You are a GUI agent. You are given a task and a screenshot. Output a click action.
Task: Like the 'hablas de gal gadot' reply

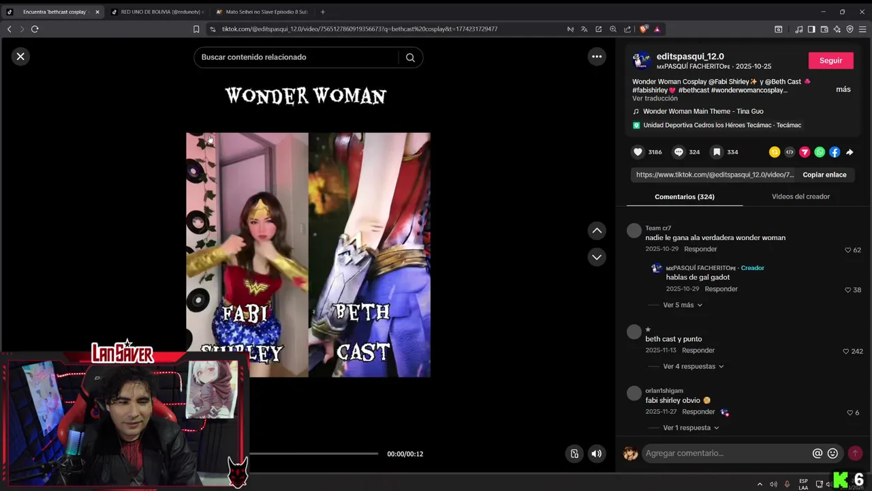coord(848,290)
